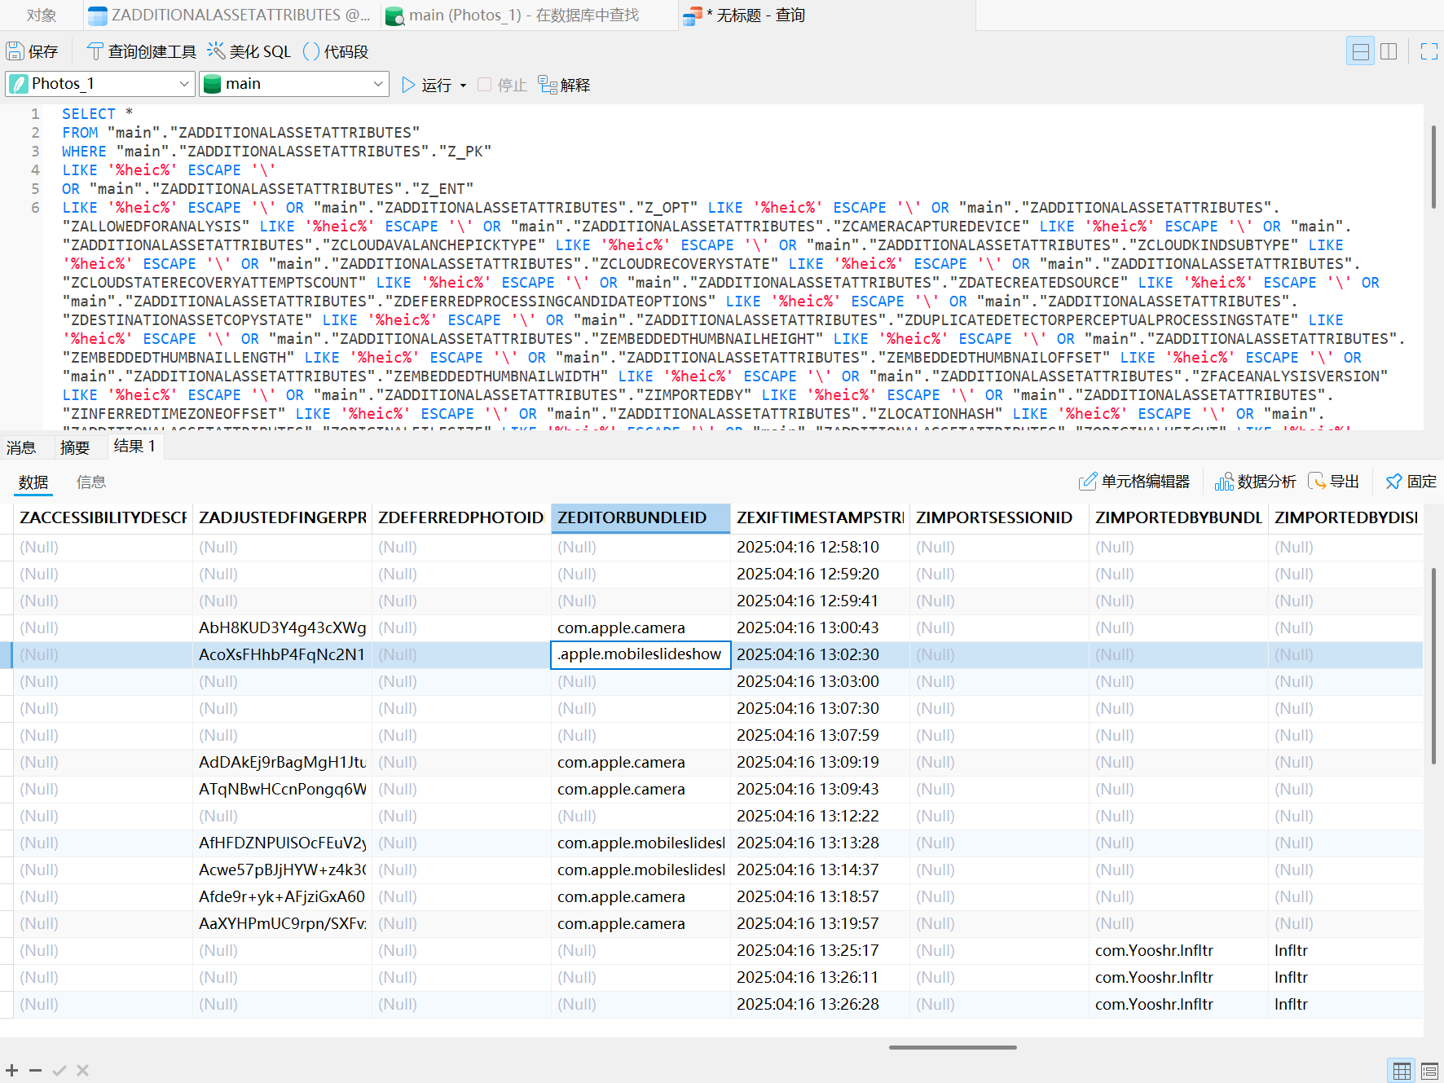1444x1083 pixels.
Task: Add a new record with plus icon
Action: [12, 1070]
